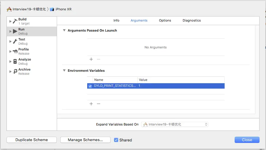The image size is (266, 150).
Task: Uncheck the Shared checkbox
Action: point(116,140)
